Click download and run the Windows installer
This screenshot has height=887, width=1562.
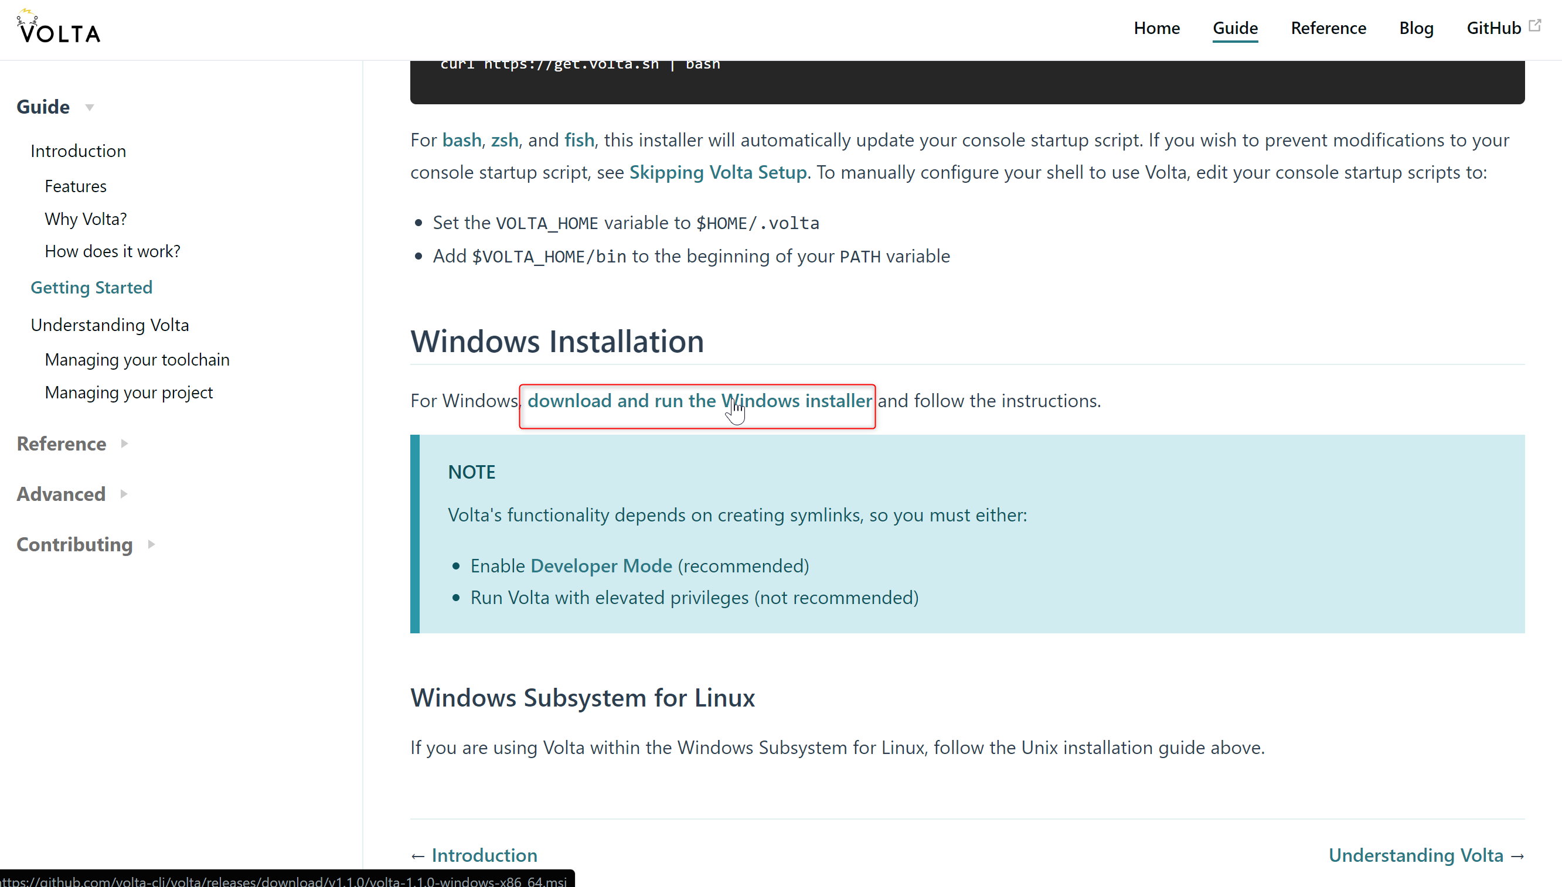(x=699, y=401)
